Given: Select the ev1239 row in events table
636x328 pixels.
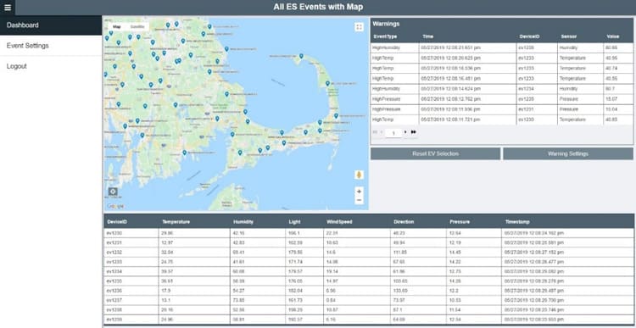Looking at the screenshot, I should coord(369,320).
